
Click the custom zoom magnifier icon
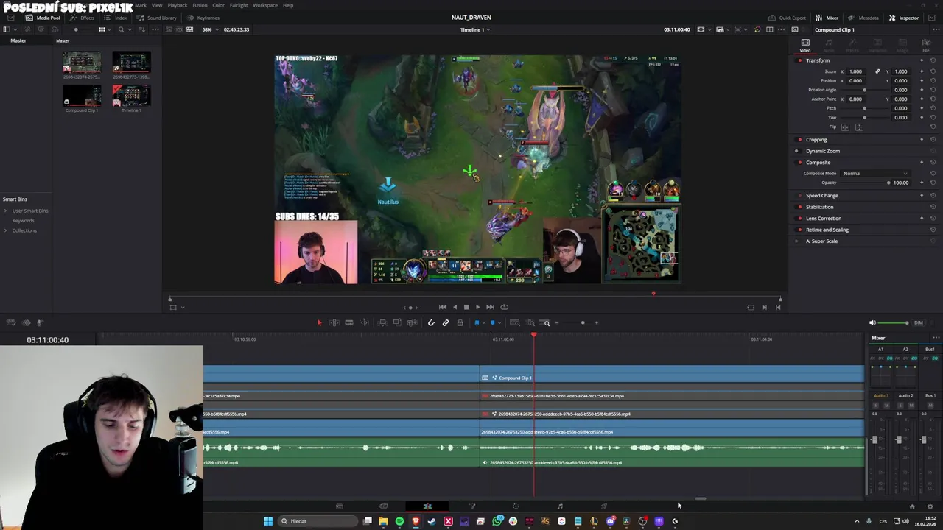tap(546, 322)
